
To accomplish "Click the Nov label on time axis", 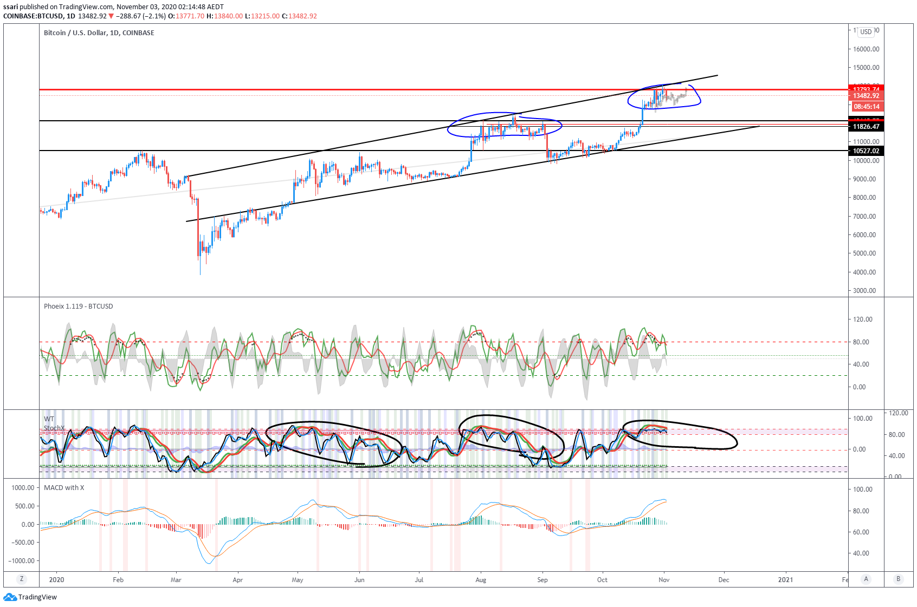I will pyautogui.click(x=664, y=579).
